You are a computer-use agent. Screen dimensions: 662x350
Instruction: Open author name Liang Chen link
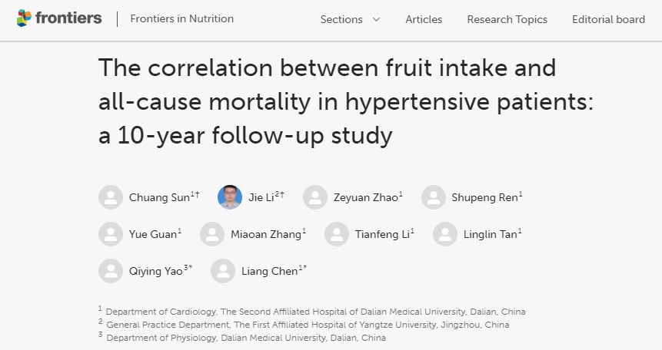[x=269, y=271]
